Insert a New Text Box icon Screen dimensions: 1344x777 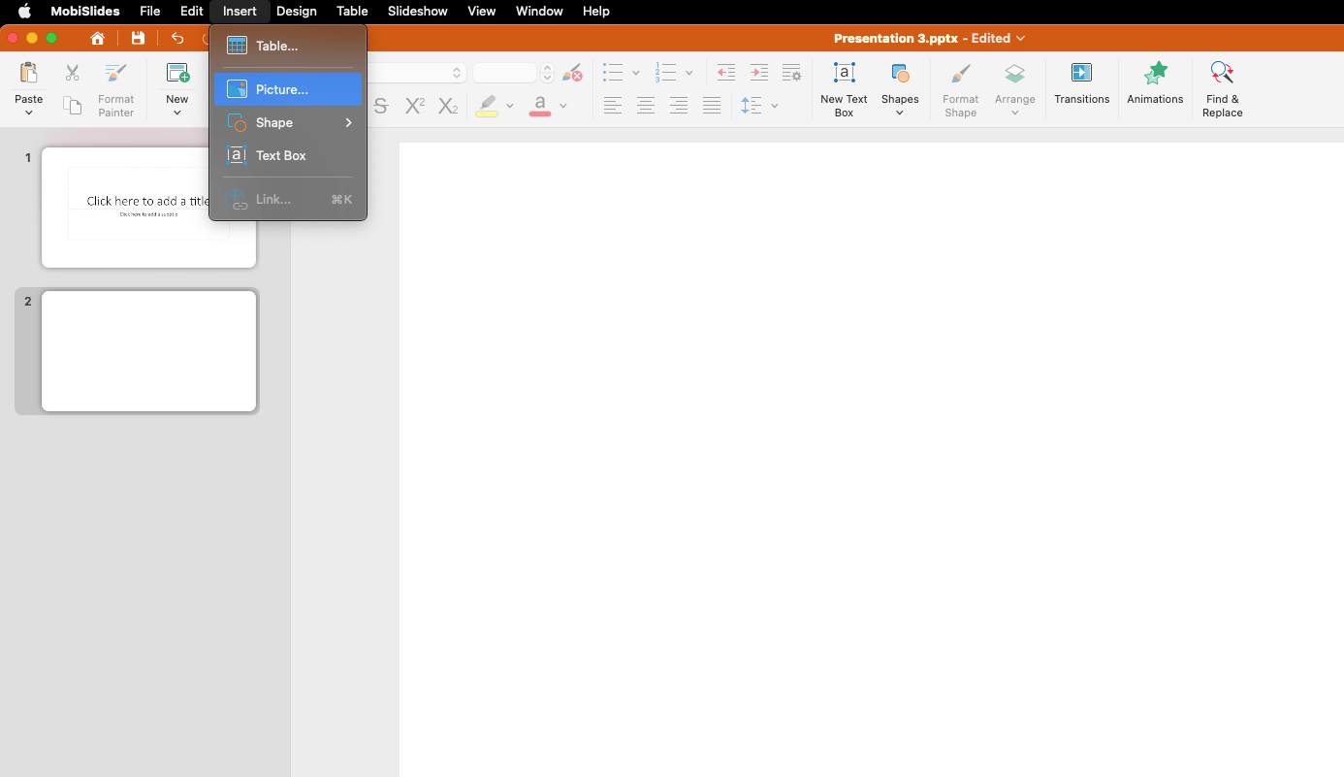coord(844,74)
